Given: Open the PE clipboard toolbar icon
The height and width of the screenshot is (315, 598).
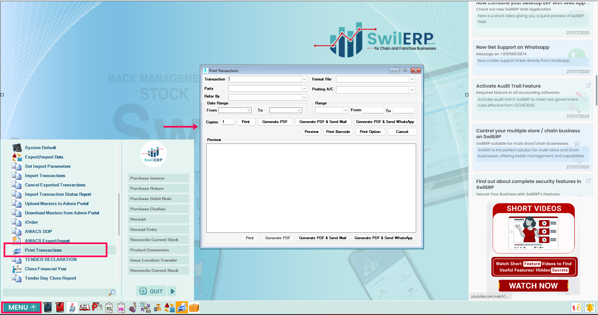Looking at the screenshot, I should (121, 307).
